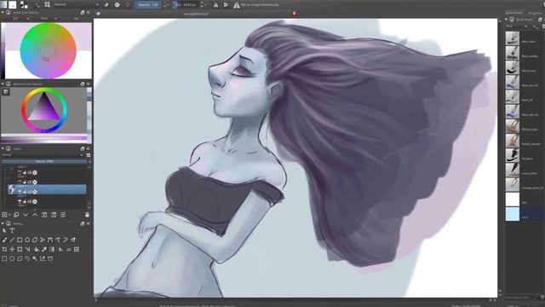Toggle alpha lock on the highlighted layer
Viewport: 545px width, 307px height.
(34, 192)
